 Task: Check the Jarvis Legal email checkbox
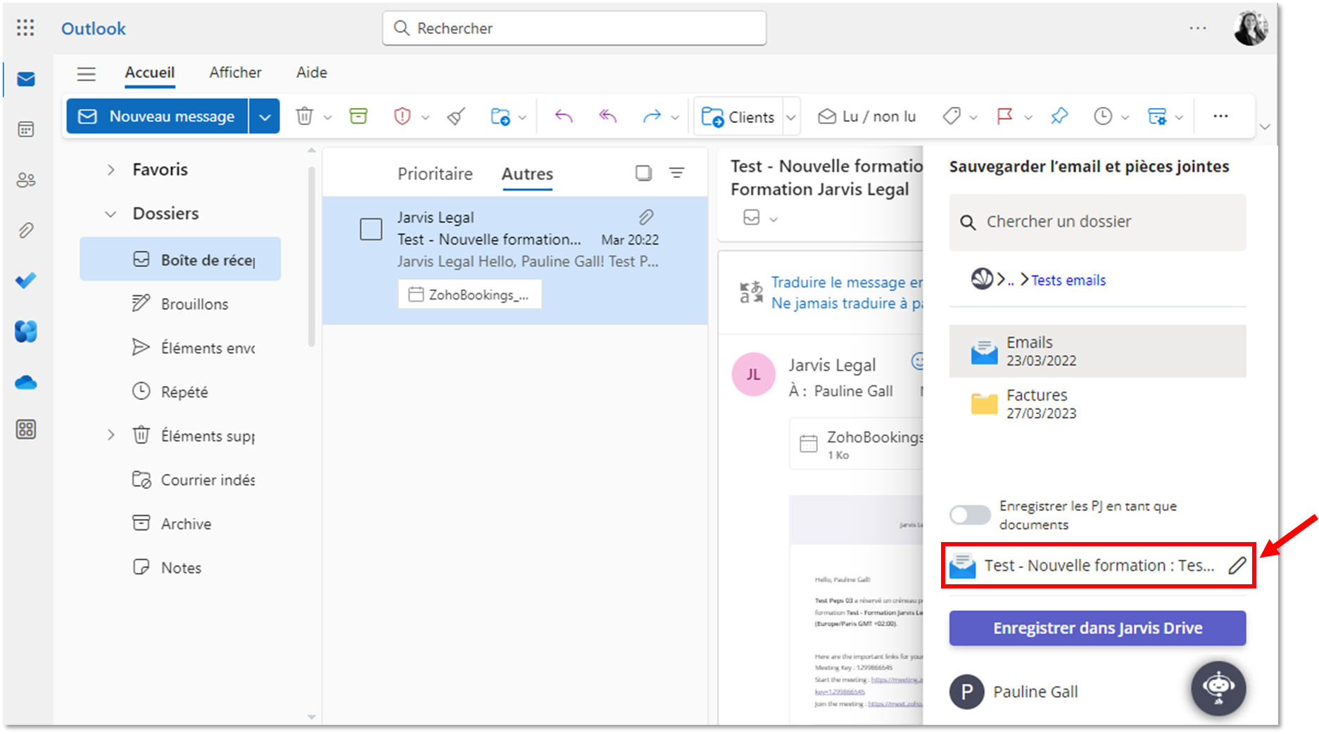click(x=371, y=228)
